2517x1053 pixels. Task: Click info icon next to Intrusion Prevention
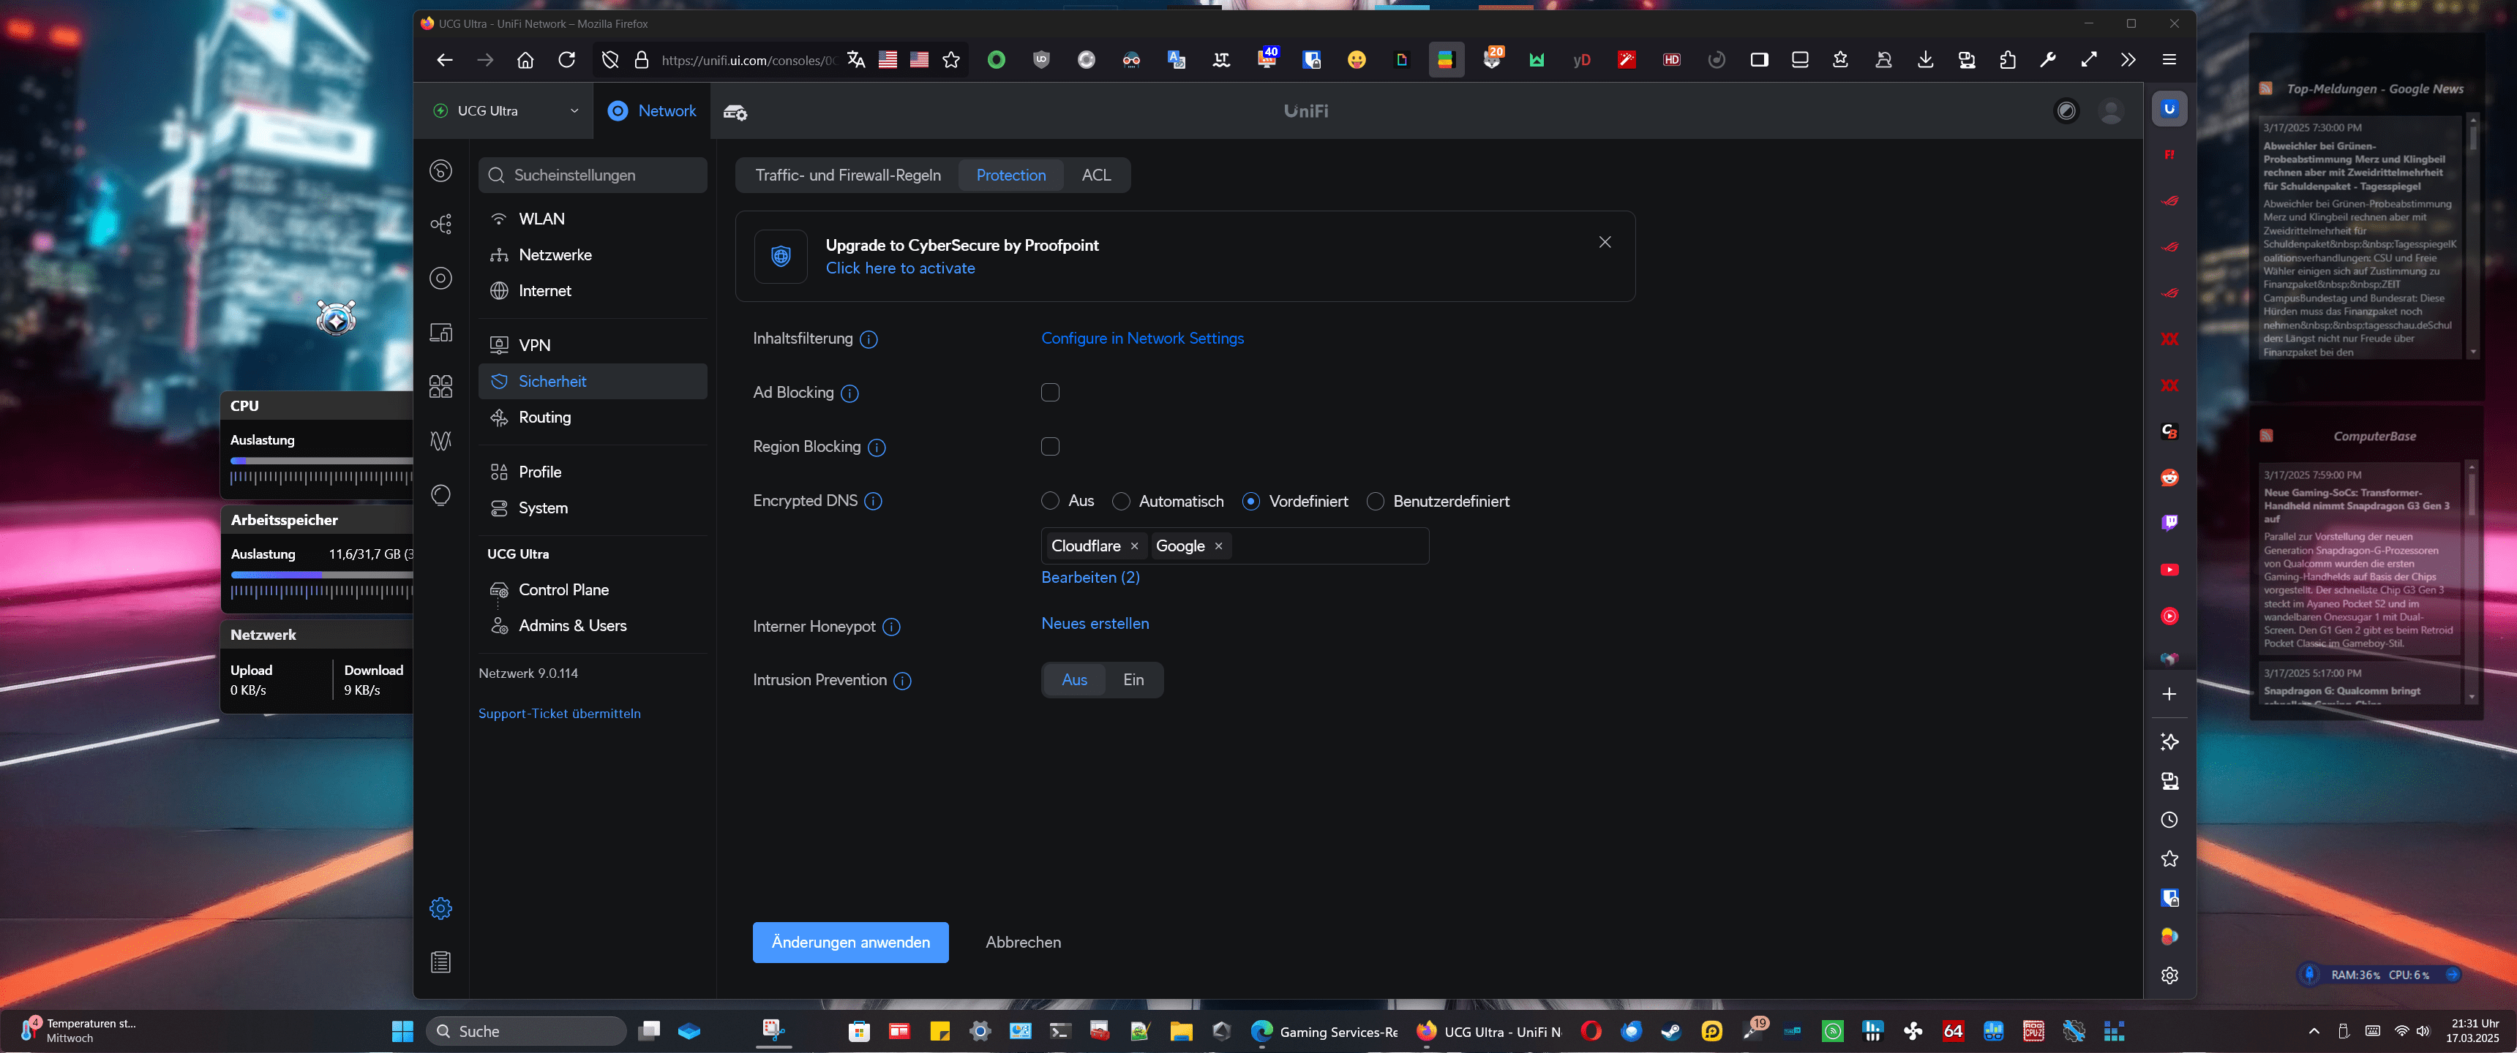click(x=903, y=681)
